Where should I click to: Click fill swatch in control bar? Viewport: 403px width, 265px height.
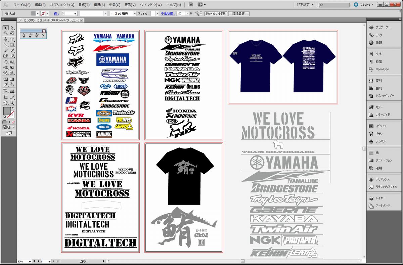pyautogui.click(x=33, y=13)
